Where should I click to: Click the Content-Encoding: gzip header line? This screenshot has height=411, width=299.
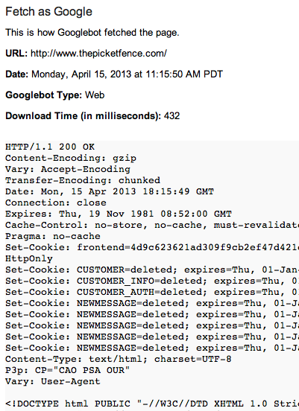(71, 158)
